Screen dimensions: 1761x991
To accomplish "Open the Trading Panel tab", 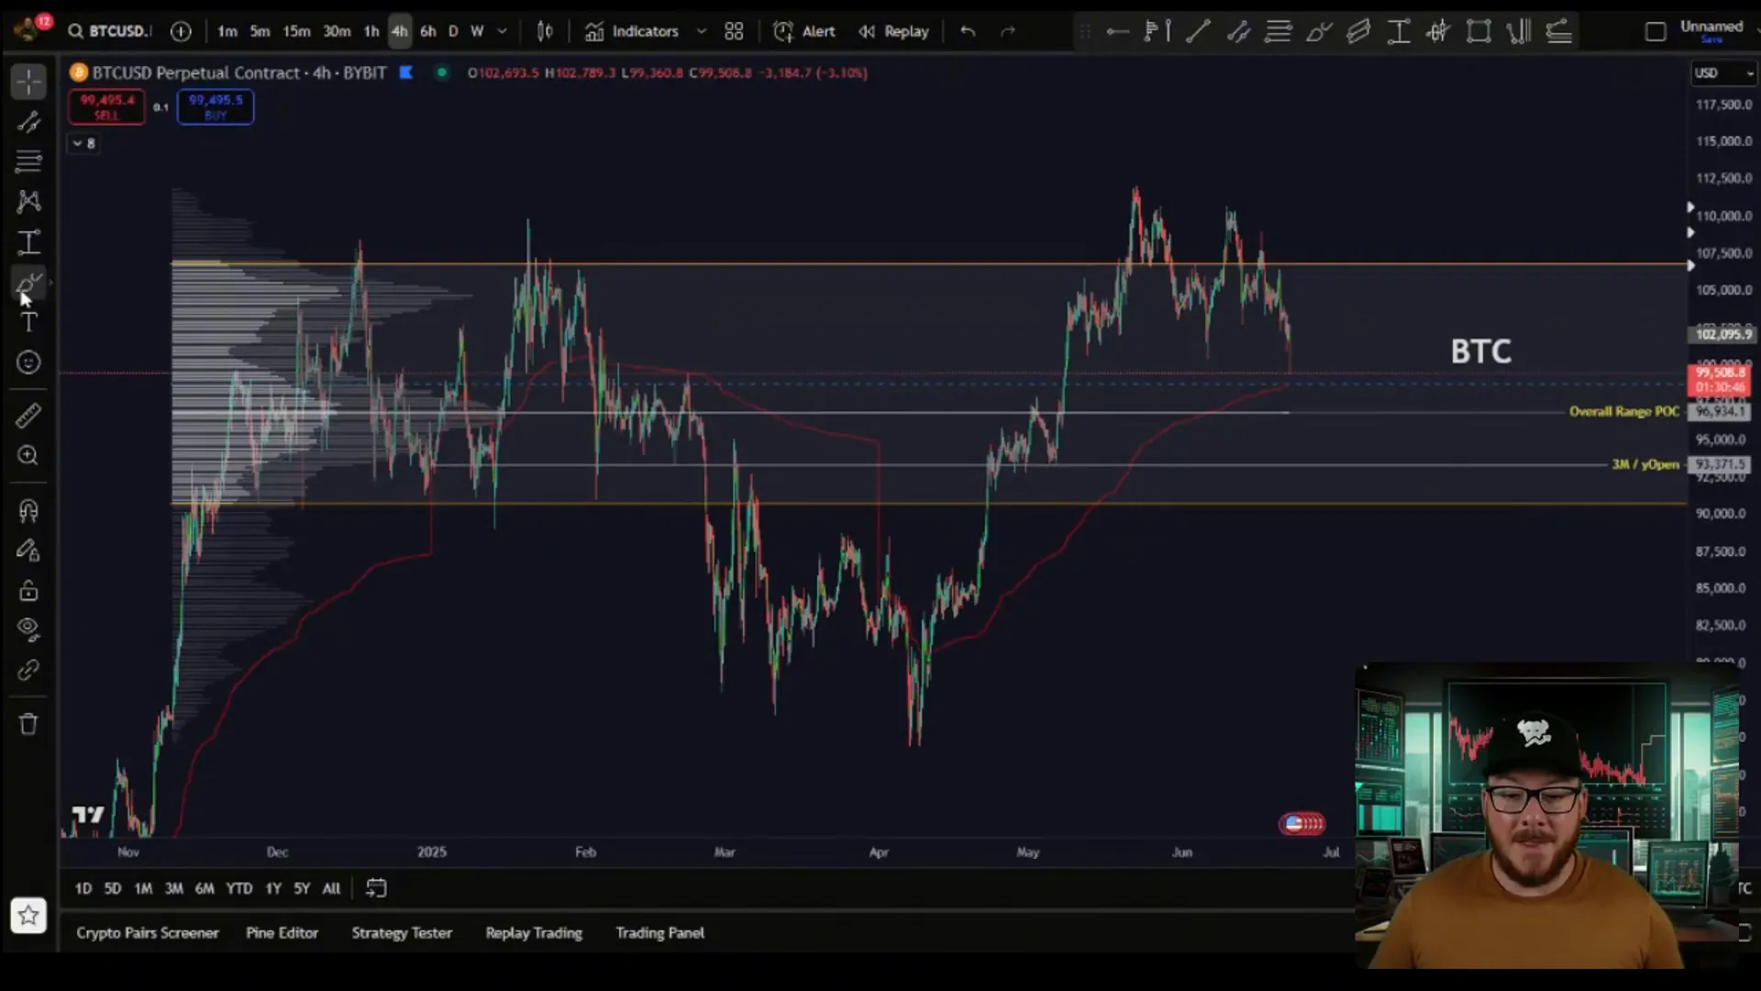I will tap(659, 932).
